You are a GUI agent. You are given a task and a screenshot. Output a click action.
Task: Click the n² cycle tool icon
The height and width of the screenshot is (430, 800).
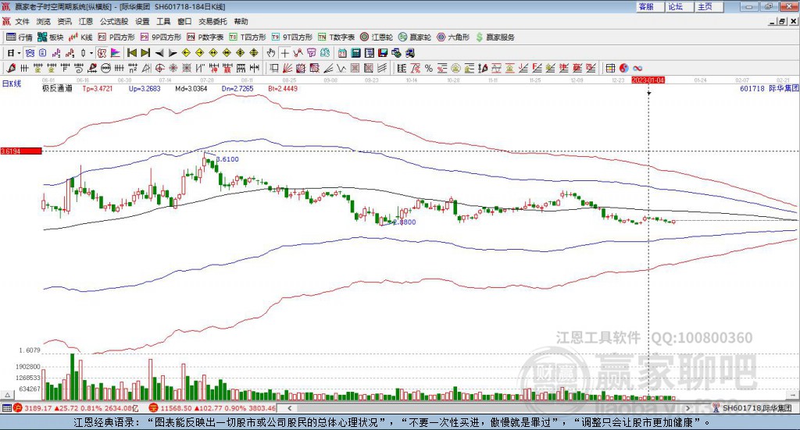133,68
